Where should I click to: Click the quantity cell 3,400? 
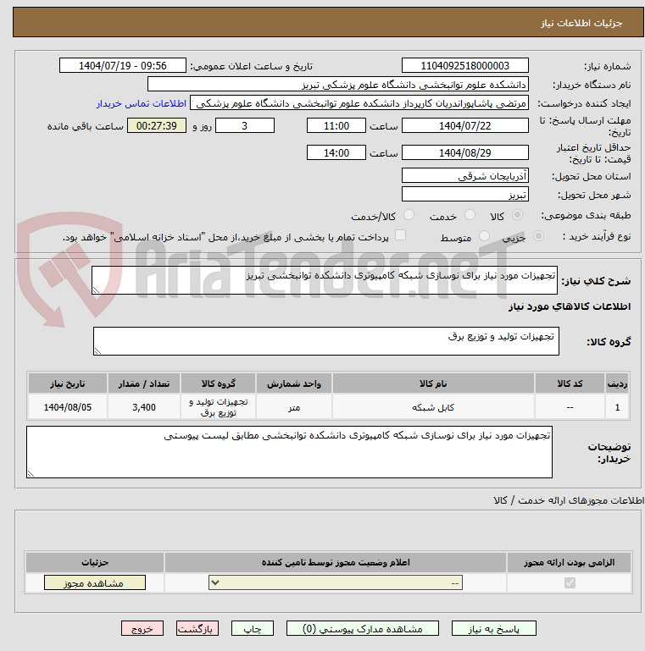click(144, 407)
